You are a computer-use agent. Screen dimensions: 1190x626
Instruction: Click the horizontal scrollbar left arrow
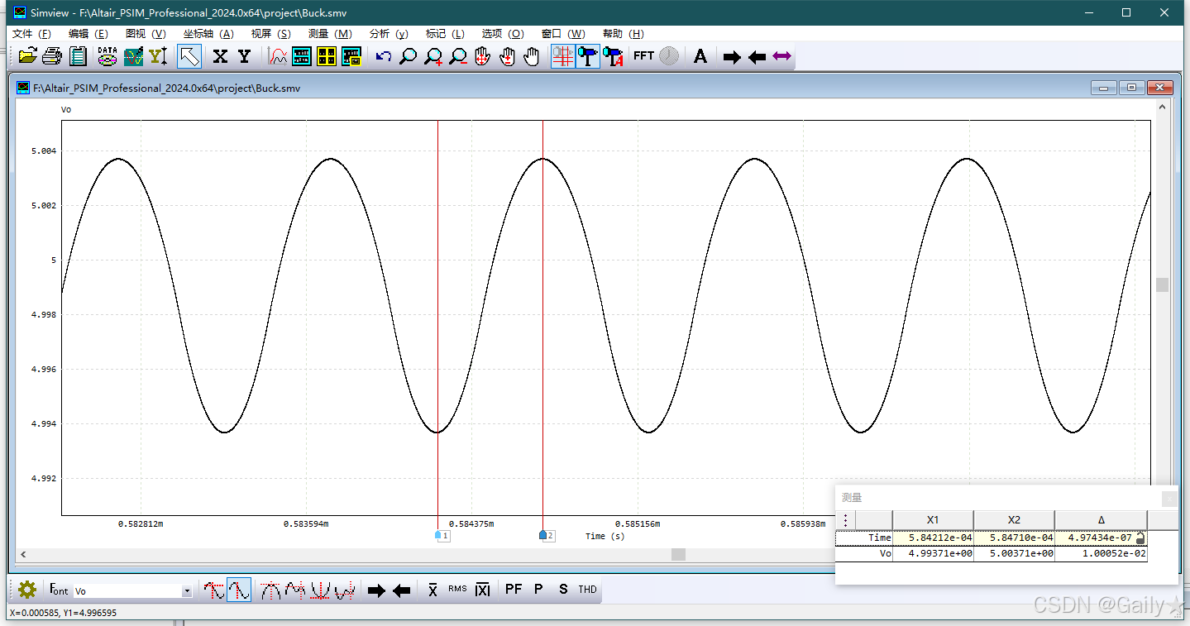pos(22,555)
